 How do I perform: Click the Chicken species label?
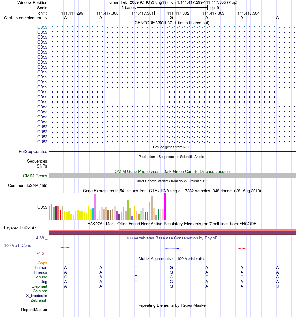pyautogui.click(x=40, y=291)
